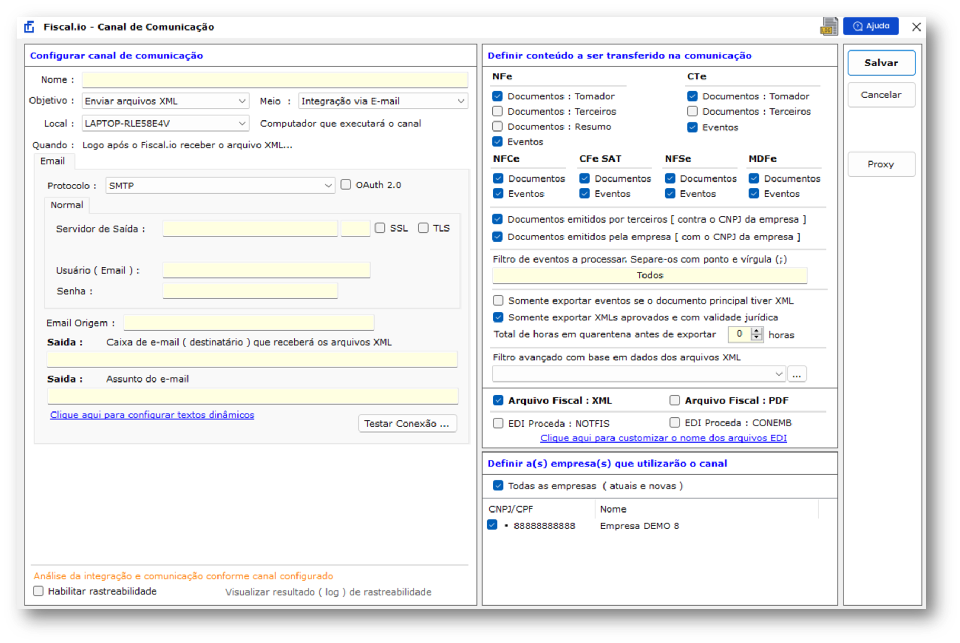
Task: Check NFe Documentos : Resumo
Action: [498, 127]
